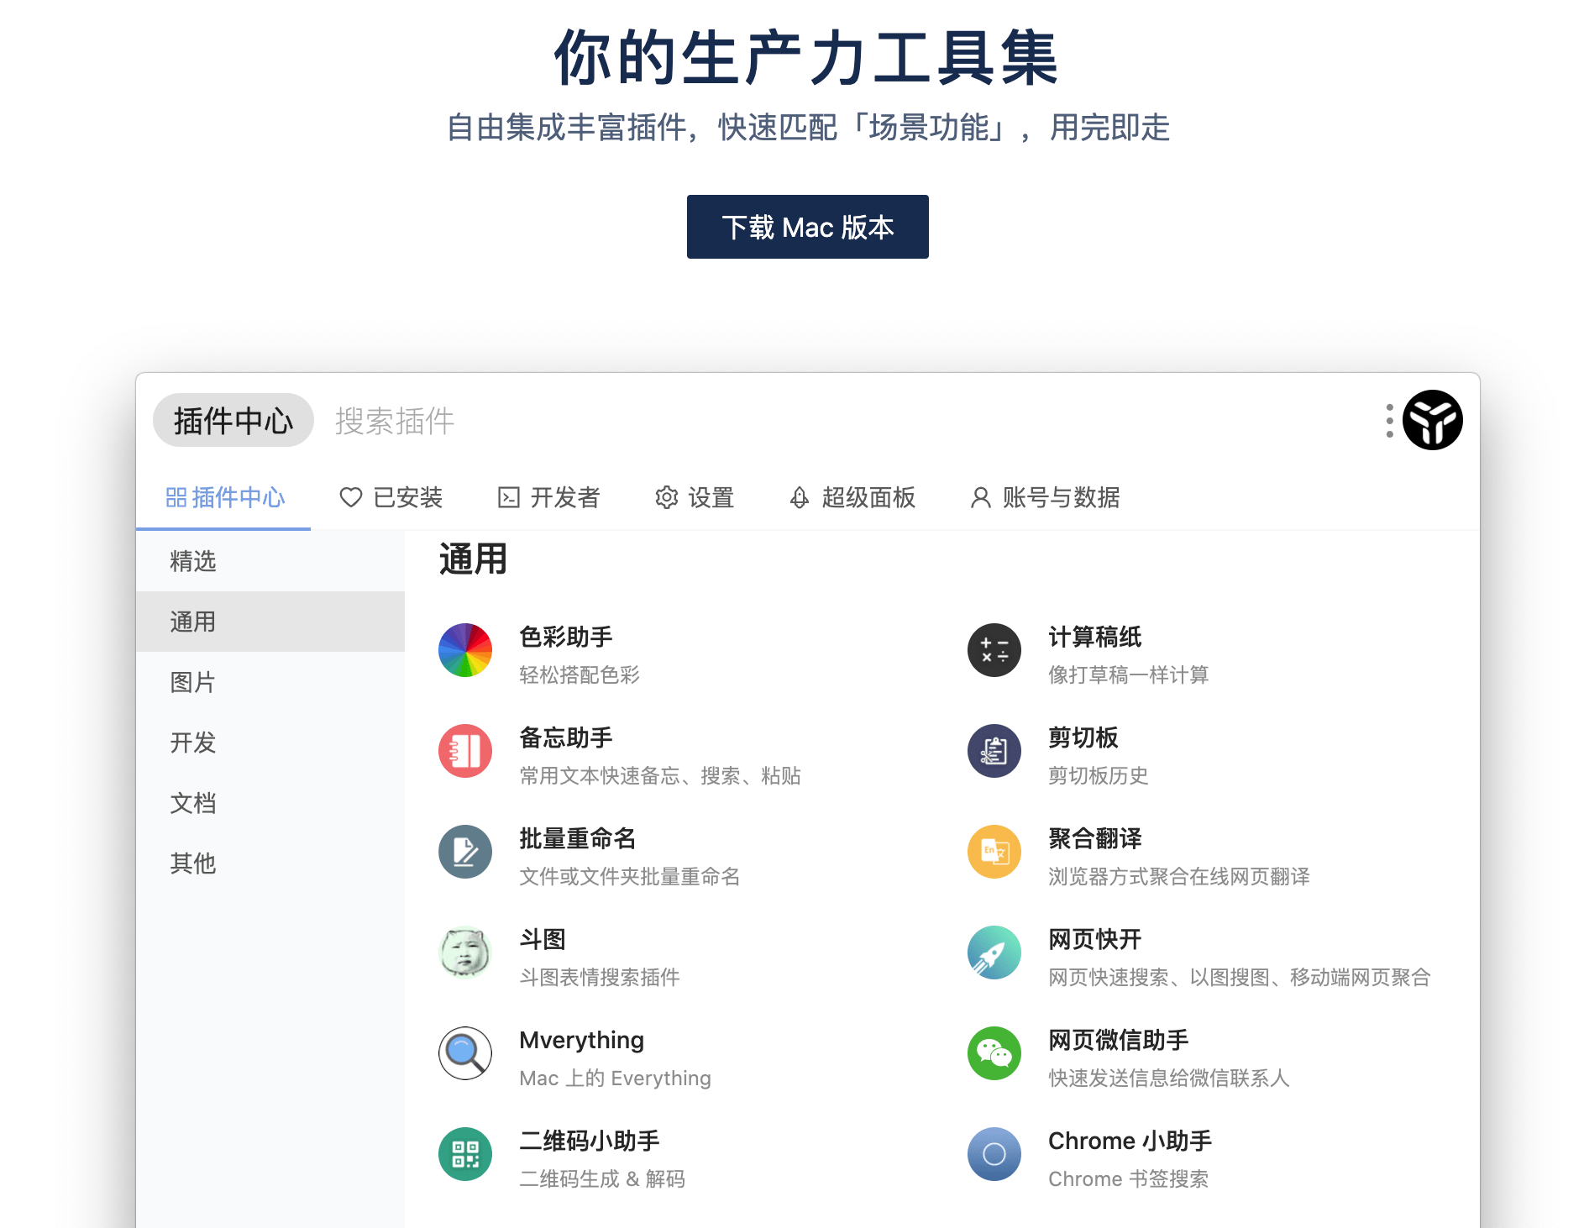Viewport: 1584px width, 1228px height.
Task: Open the 计算稿纸 calculator icon
Action: click(x=994, y=651)
